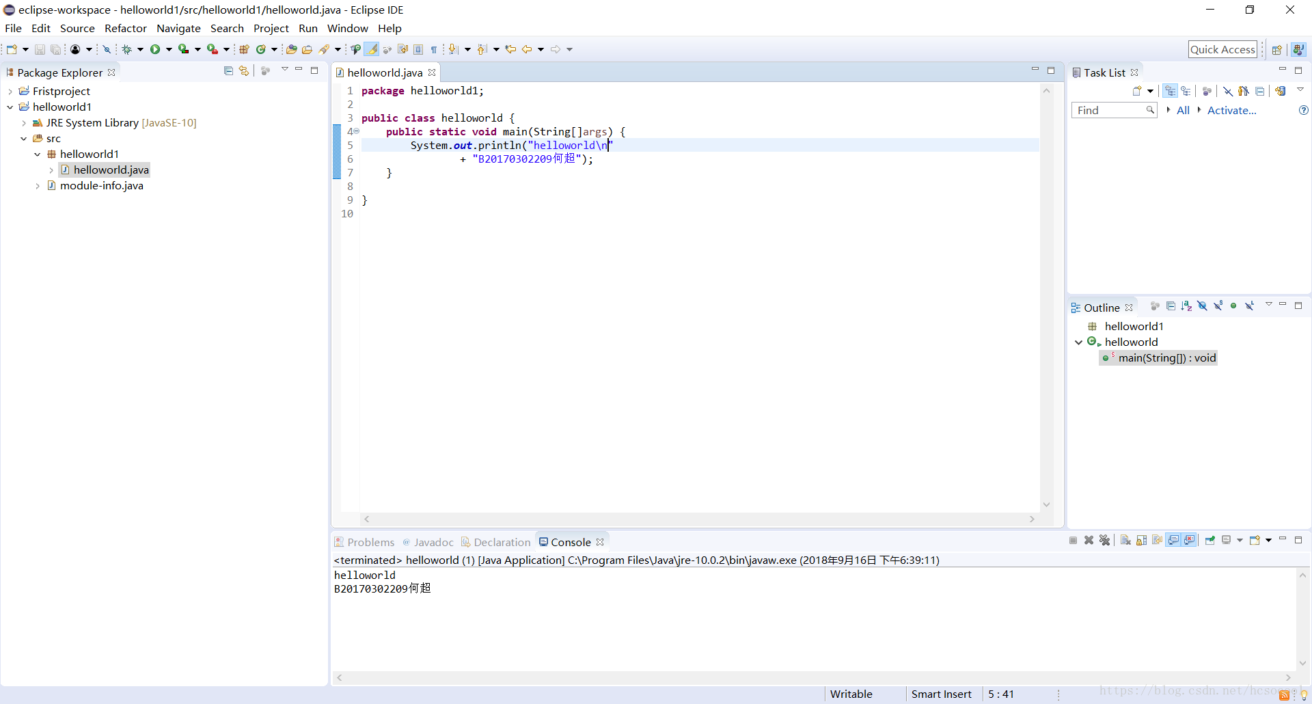Switch to the Declaration tab
Viewport: 1312px width, 704px height.
[x=495, y=542]
